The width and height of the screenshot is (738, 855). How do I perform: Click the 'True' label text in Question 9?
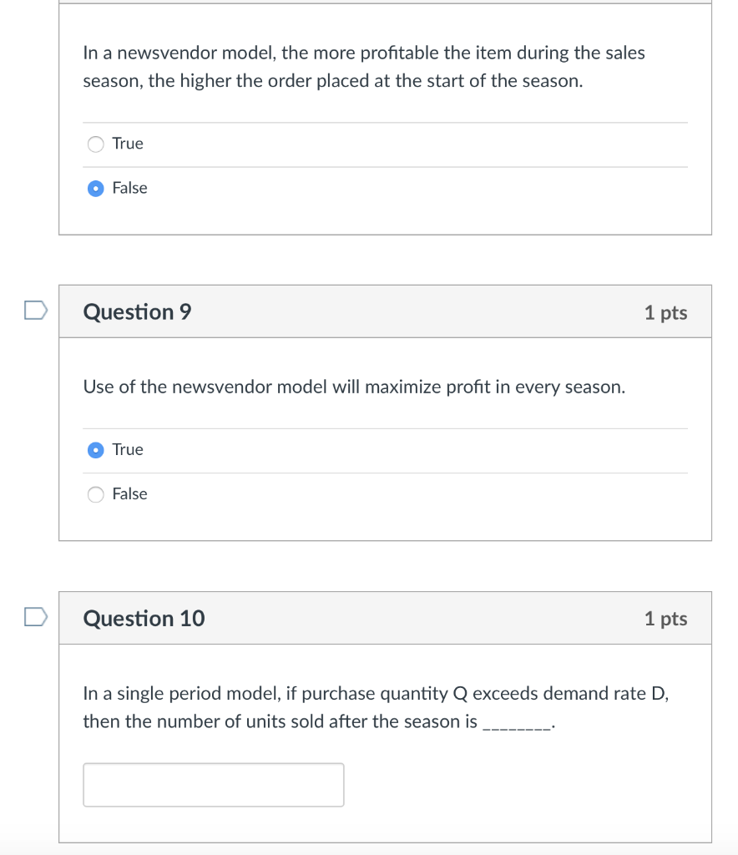tap(128, 450)
